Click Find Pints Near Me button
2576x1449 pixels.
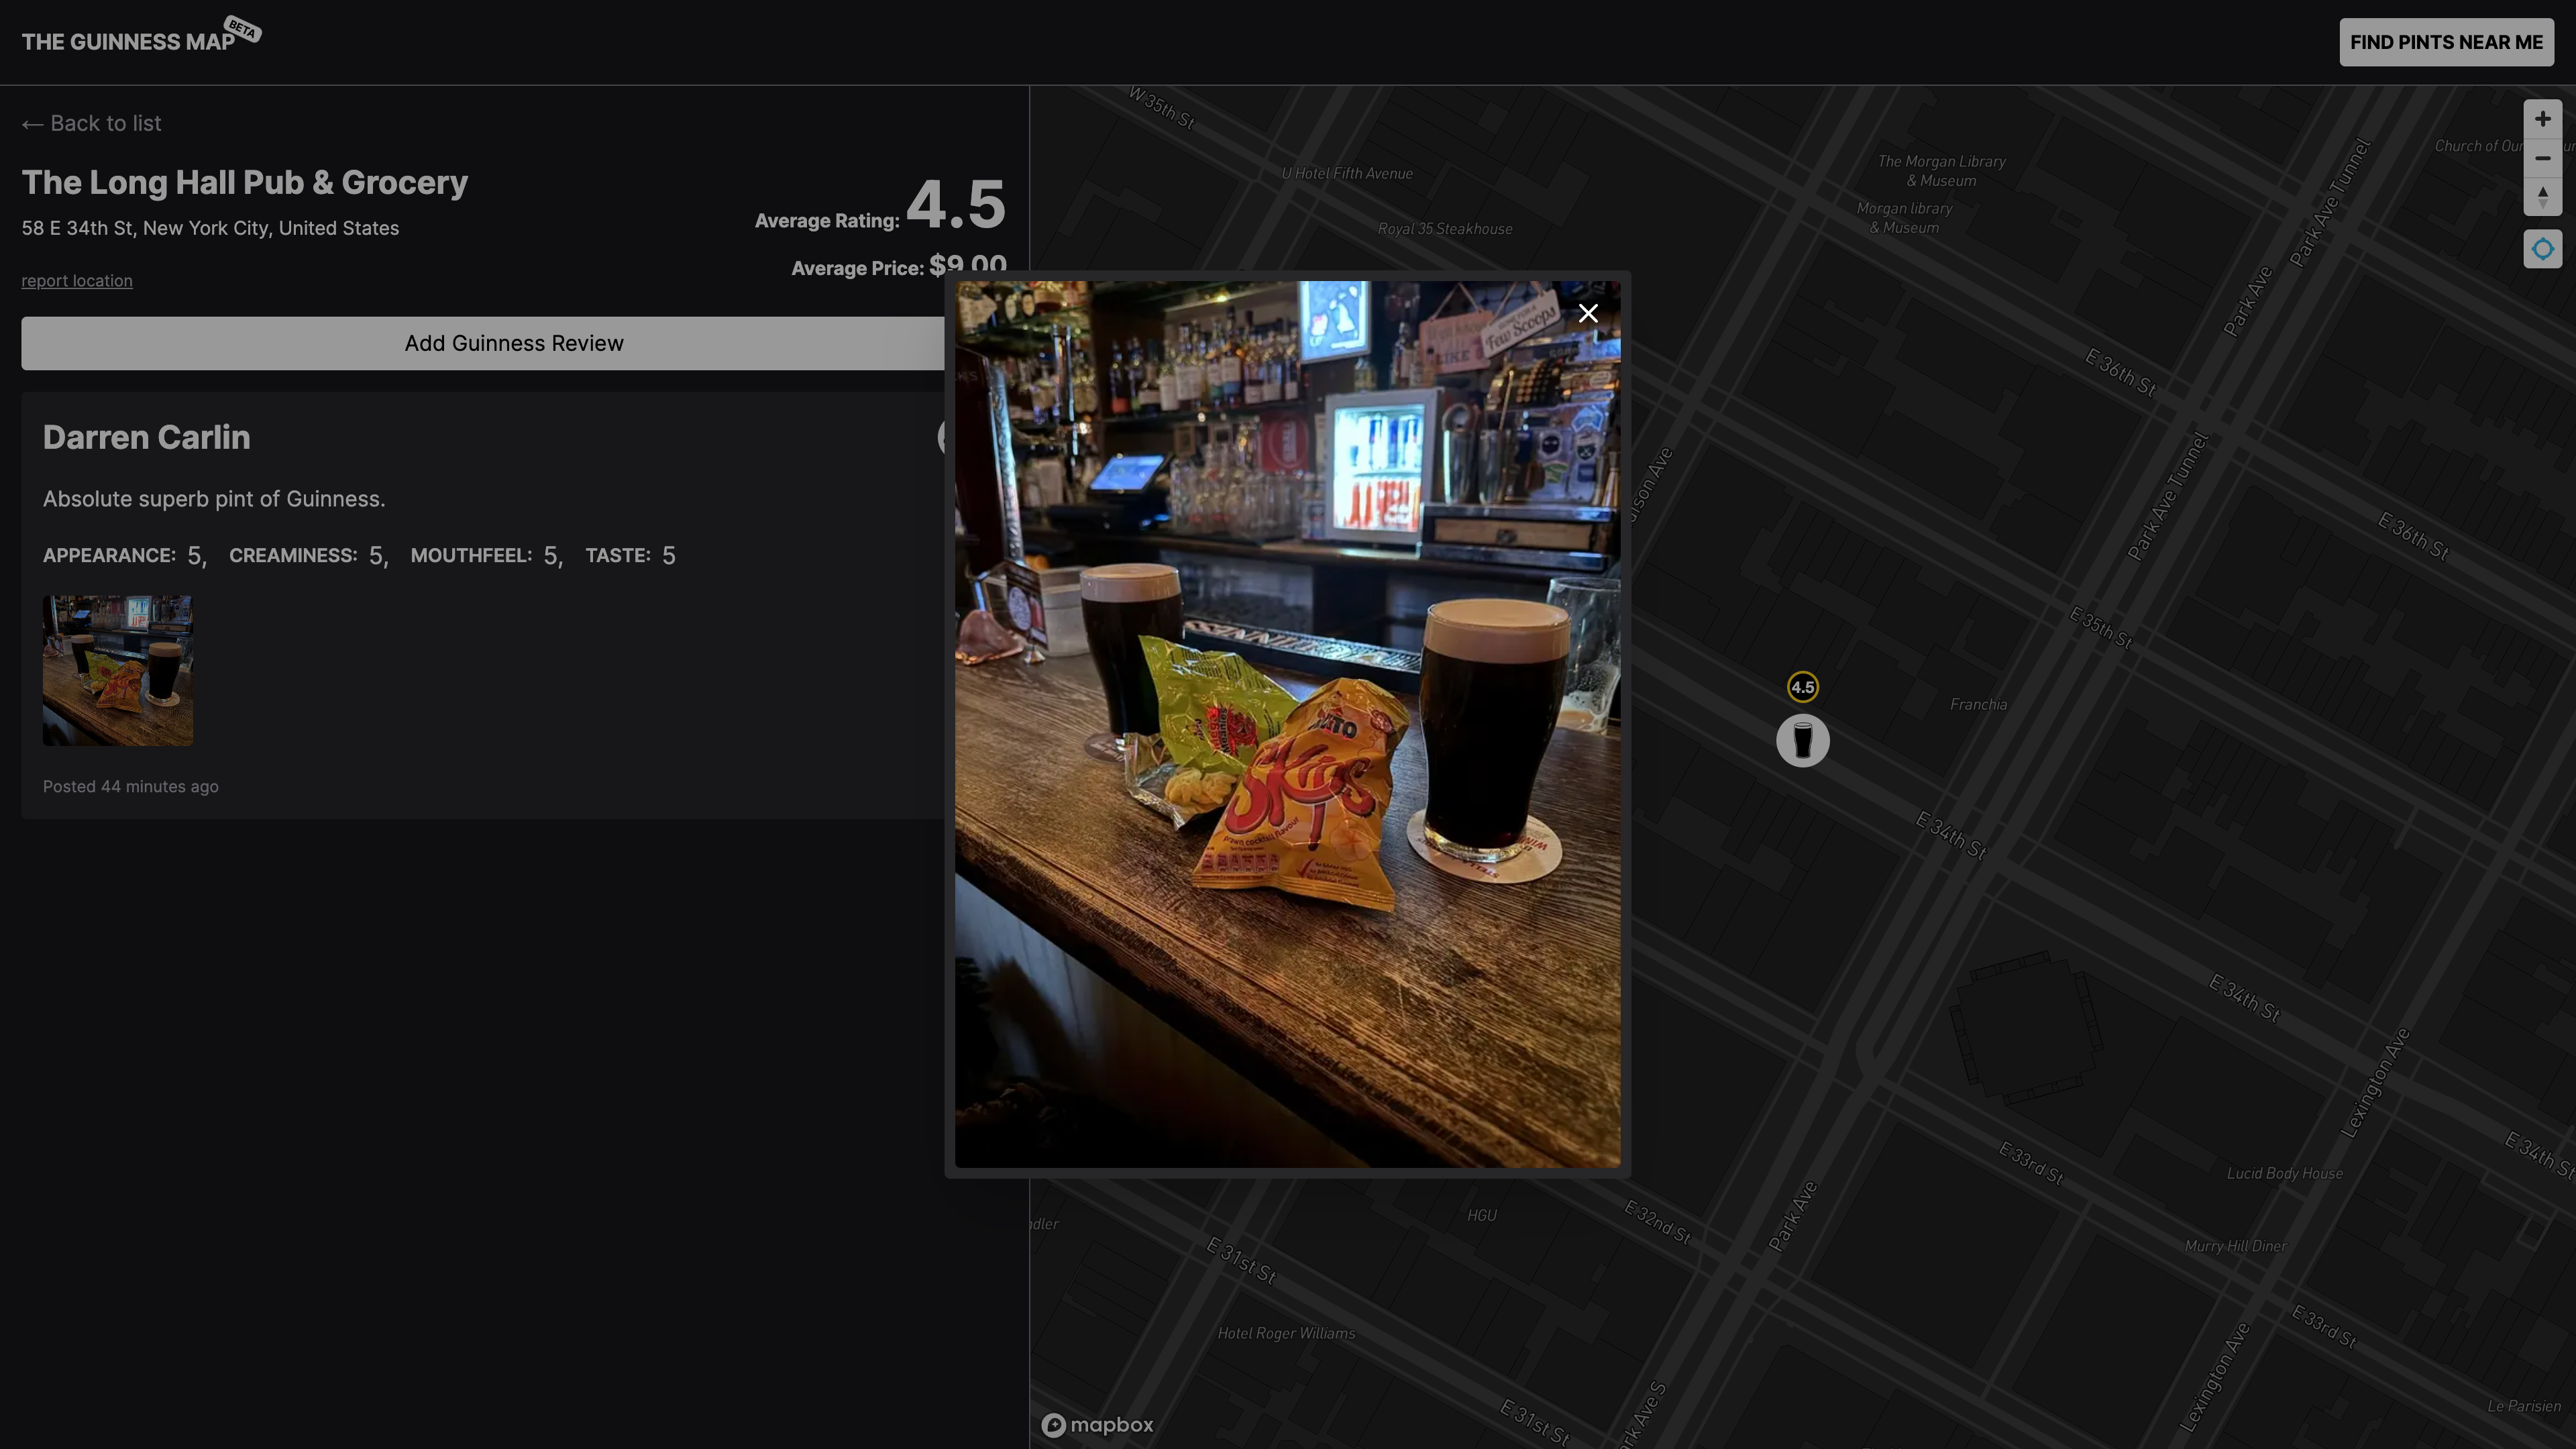[2446, 42]
